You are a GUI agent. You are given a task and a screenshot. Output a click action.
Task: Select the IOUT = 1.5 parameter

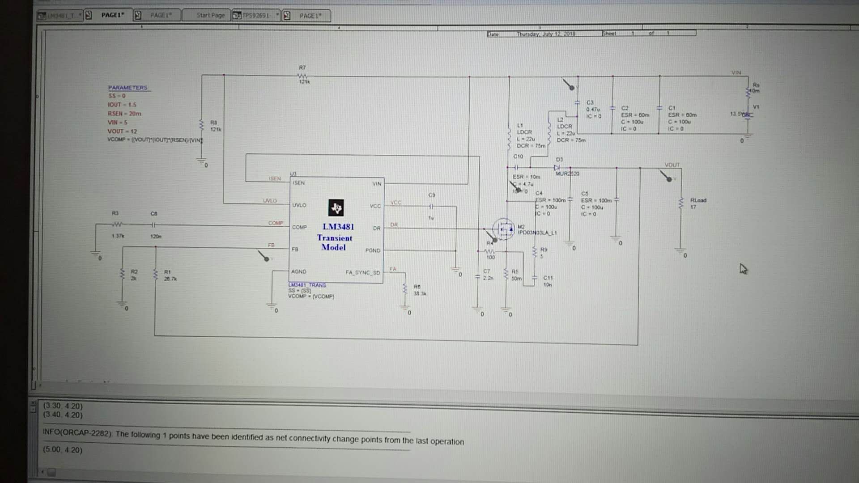122,105
